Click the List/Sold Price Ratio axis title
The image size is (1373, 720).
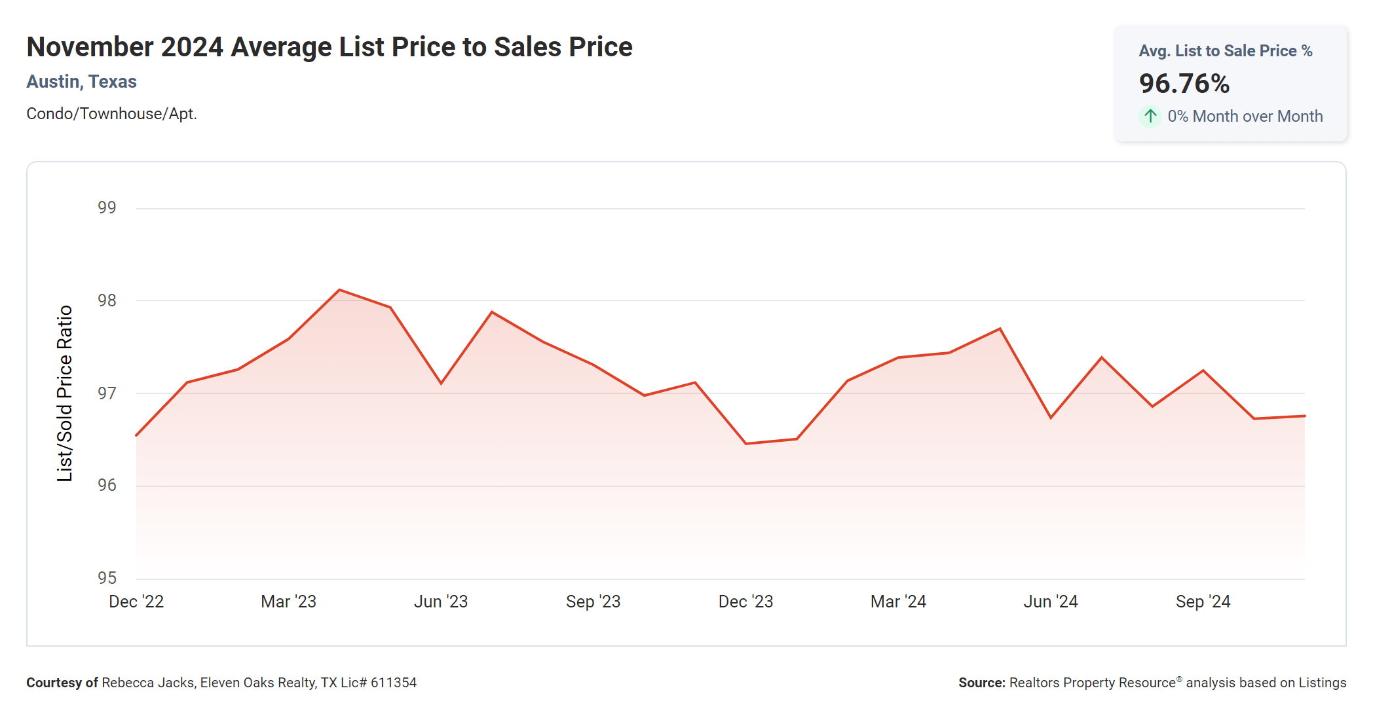pos(64,393)
